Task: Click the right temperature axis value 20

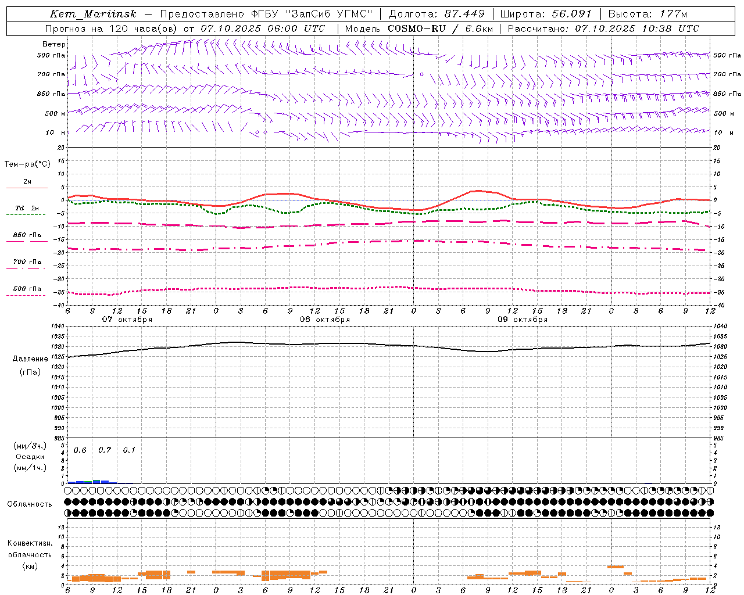Action: pyautogui.click(x=717, y=148)
